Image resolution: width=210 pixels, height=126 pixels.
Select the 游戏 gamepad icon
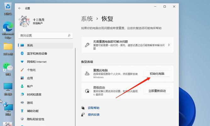tap(22, 103)
